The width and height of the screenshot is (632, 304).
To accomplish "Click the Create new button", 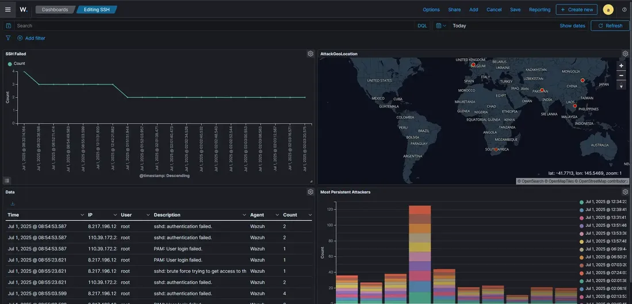I will (x=577, y=10).
